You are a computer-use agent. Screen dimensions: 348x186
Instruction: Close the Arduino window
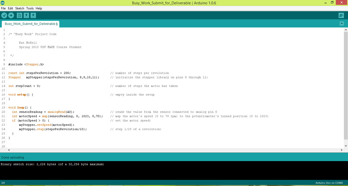pos(341,3)
